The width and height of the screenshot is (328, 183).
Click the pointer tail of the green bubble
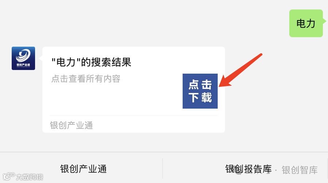(324, 21)
